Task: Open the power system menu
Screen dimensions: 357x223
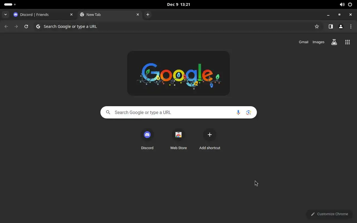Action: tap(350, 4)
